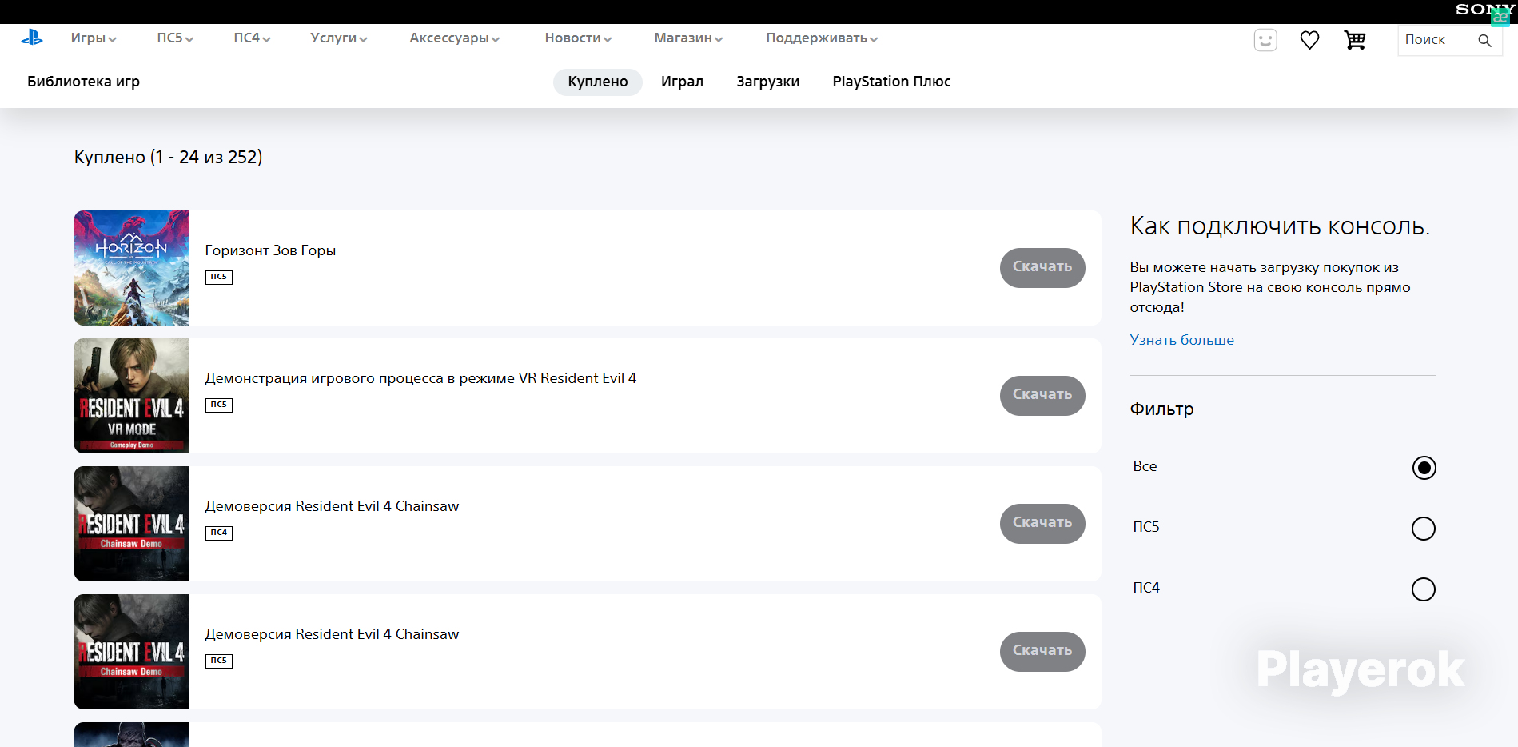Open the Аксессуары dropdown menu

[454, 38]
